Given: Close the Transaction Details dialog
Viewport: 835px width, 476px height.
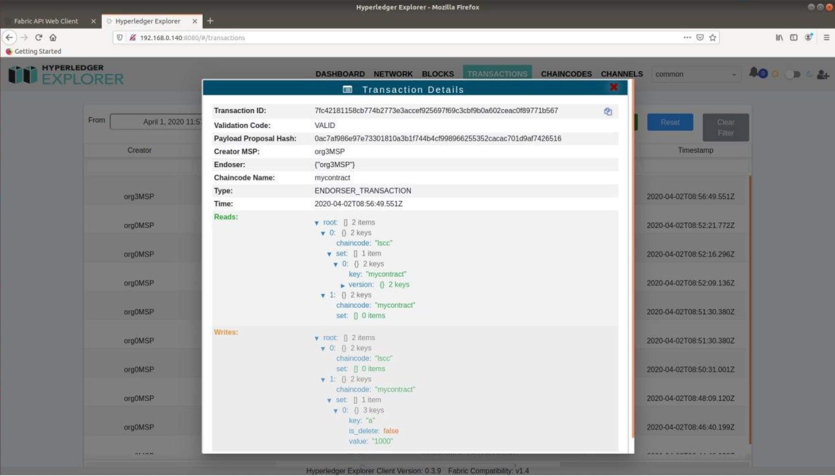Looking at the screenshot, I should click(x=613, y=87).
